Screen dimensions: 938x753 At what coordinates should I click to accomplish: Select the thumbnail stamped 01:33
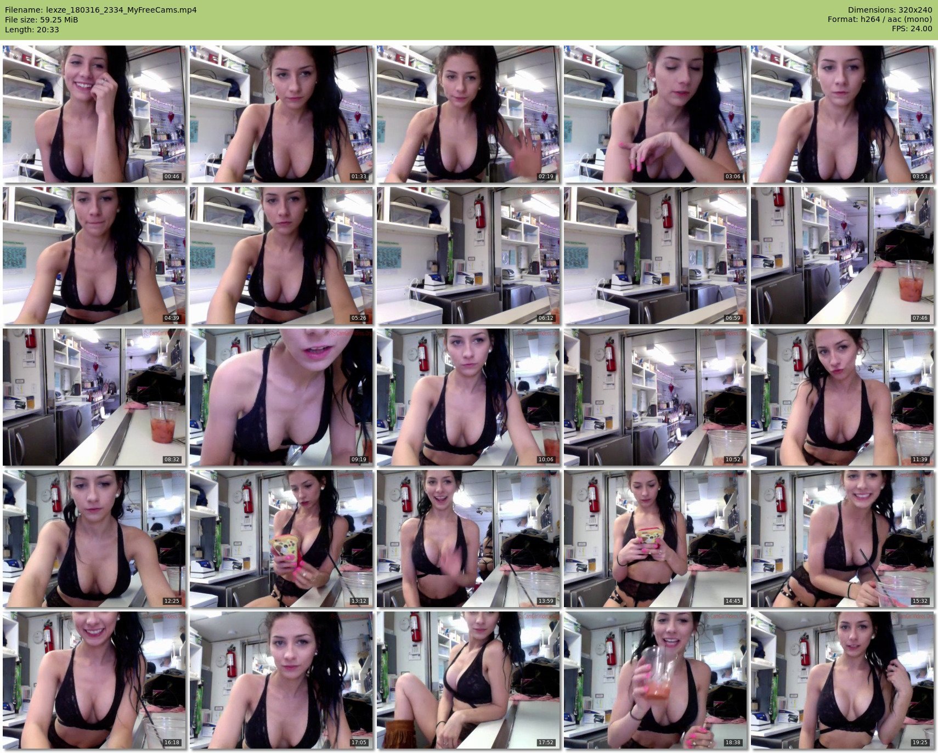(281, 114)
